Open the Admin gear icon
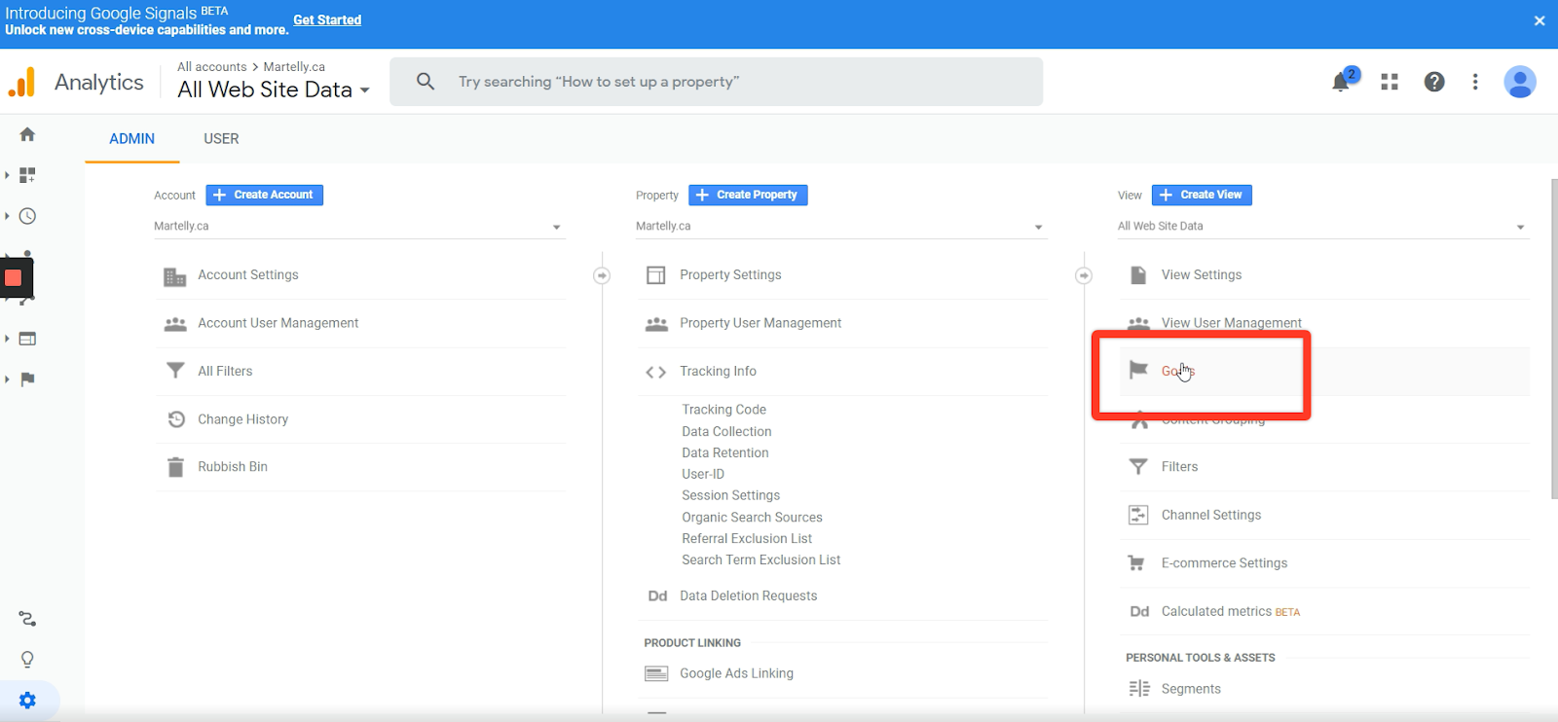The width and height of the screenshot is (1558, 722). click(27, 701)
